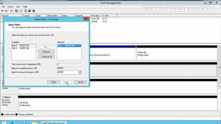Increase space amount with spinner up arrow

pyautogui.click(x=80, y=71)
